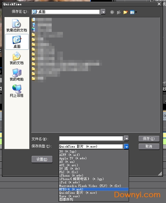The width and height of the screenshot is (166, 203).
Task: Click the back navigation arrow icon
Action: [x=112, y=12]
